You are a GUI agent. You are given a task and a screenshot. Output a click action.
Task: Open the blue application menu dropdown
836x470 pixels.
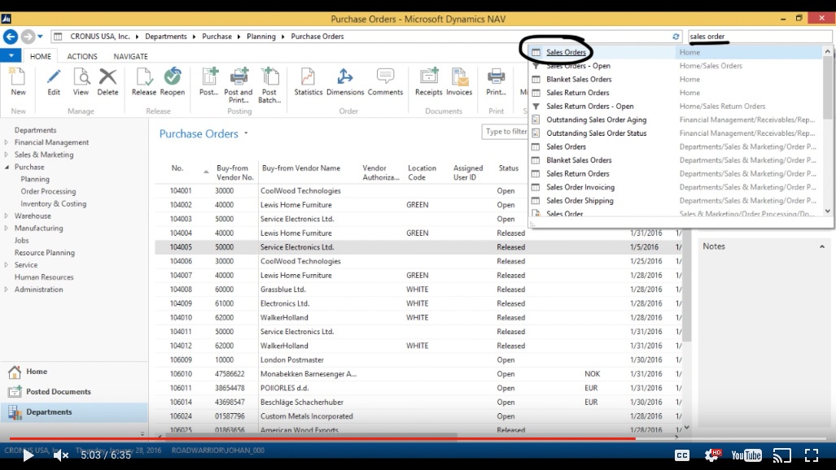[11, 55]
